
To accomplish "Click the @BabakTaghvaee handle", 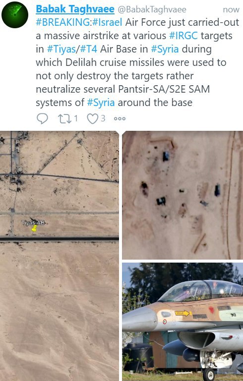I will tap(152, 10).
